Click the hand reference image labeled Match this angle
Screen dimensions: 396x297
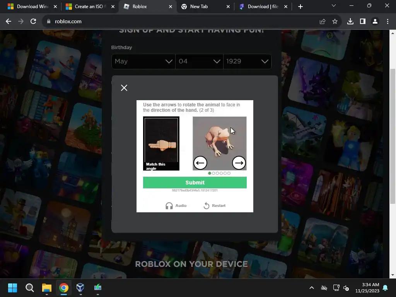point(161,143)
